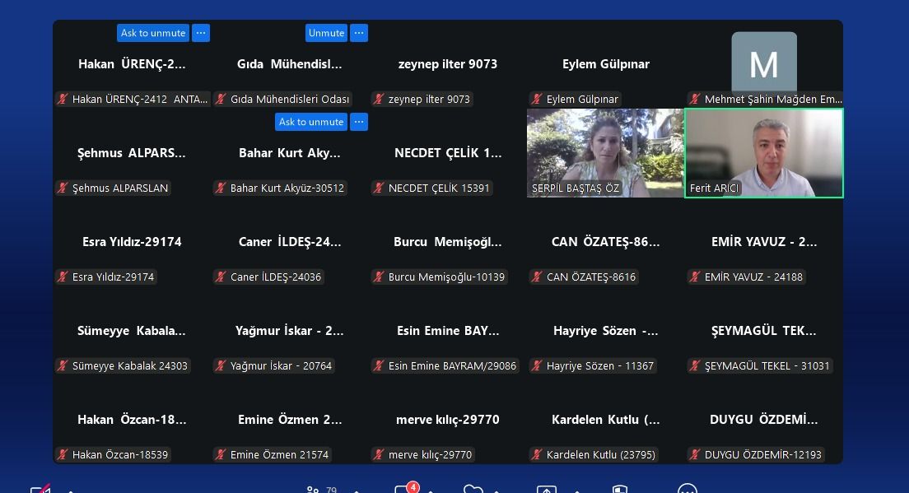Click large centered 'zeynep ilter 9073' name
Viewport: 909px width, 493px height.
click(x=448, y=64)
